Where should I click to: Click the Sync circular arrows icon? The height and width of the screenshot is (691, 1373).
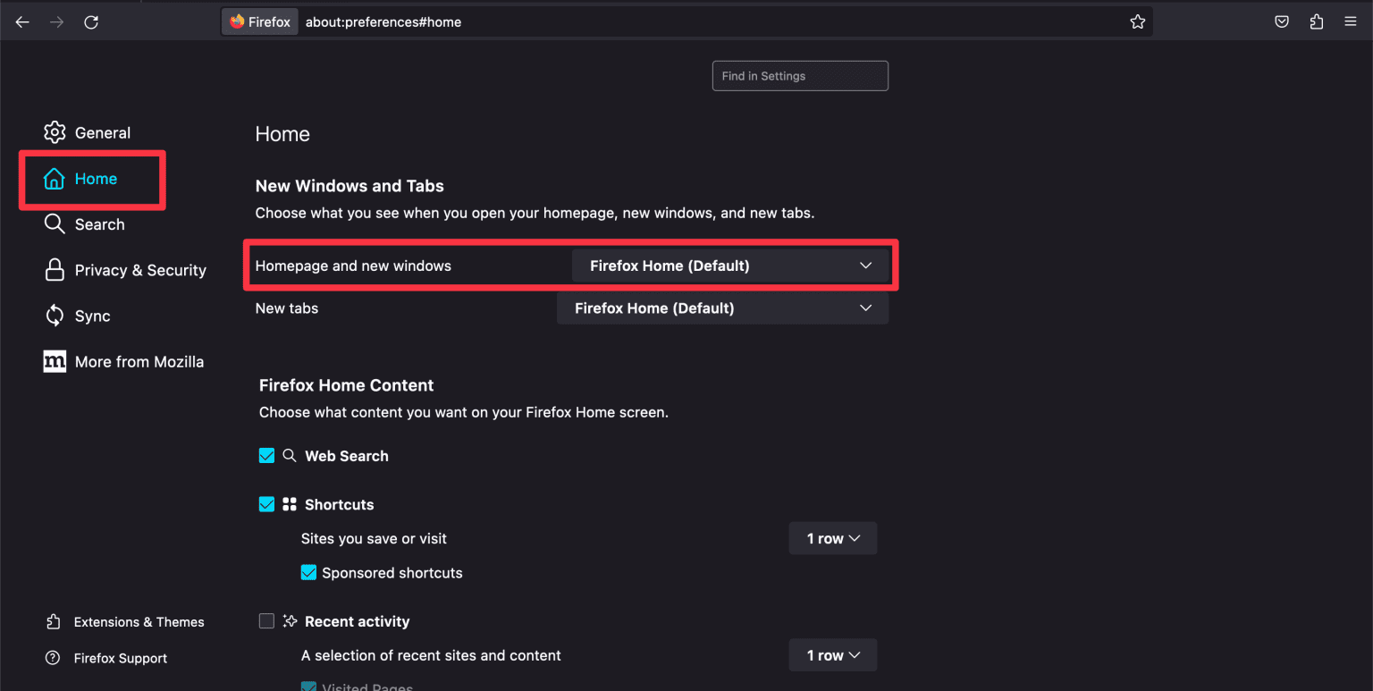(55, 316)
